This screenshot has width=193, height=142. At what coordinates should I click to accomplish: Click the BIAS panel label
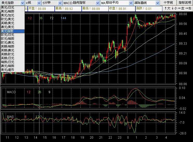pyautogui.click(x=10, y=117)
